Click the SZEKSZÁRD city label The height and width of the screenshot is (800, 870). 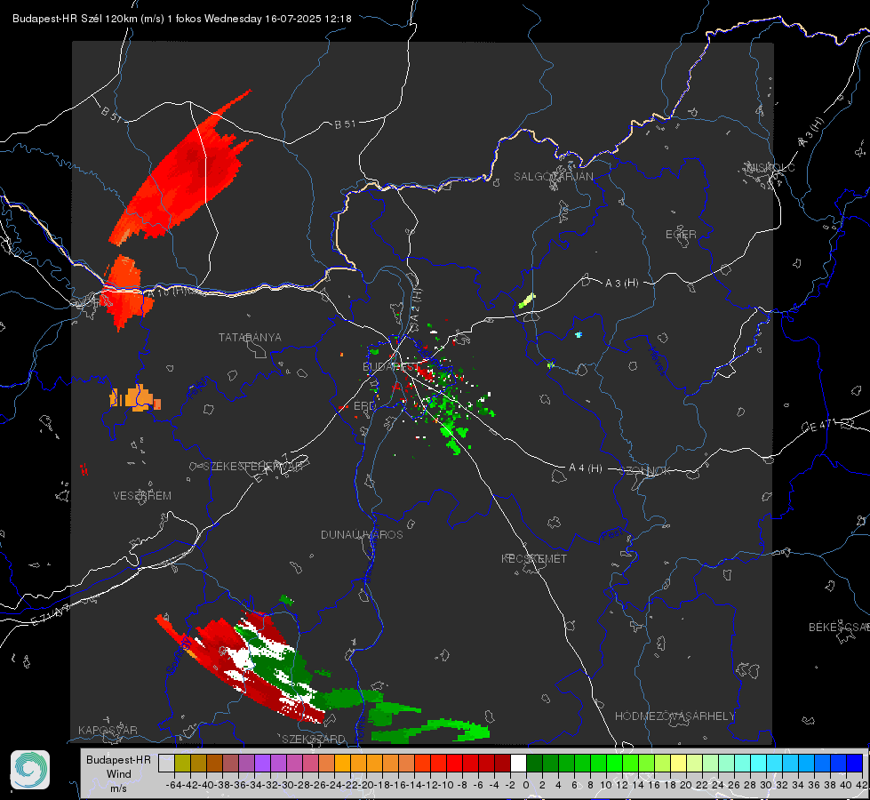[x=314, y=739]
